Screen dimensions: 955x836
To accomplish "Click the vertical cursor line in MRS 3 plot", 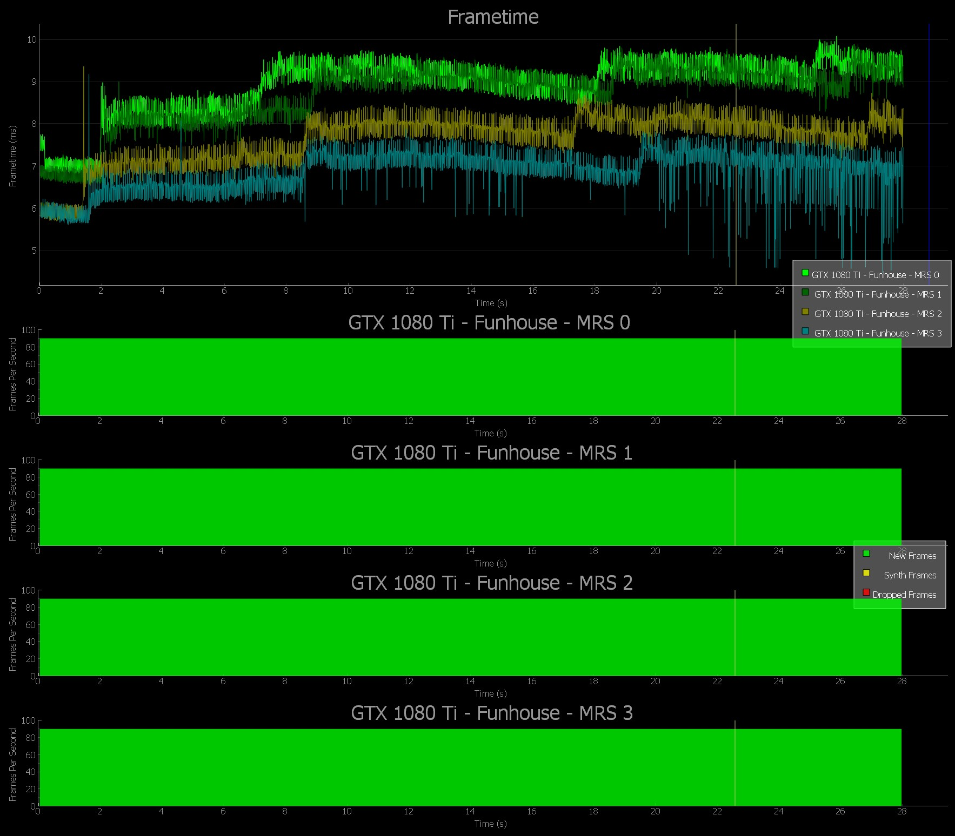I will [x=735, y=767].
